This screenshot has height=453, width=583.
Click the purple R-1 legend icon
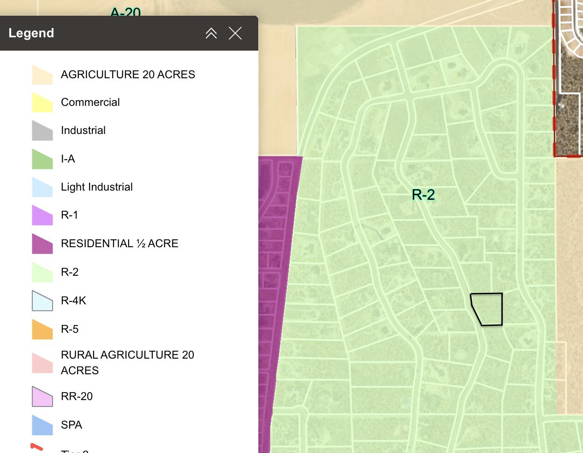42,215
